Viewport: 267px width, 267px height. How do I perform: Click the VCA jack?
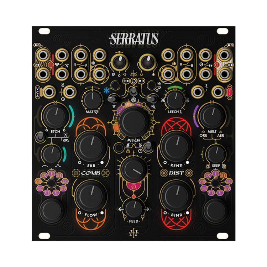(49, 92)
